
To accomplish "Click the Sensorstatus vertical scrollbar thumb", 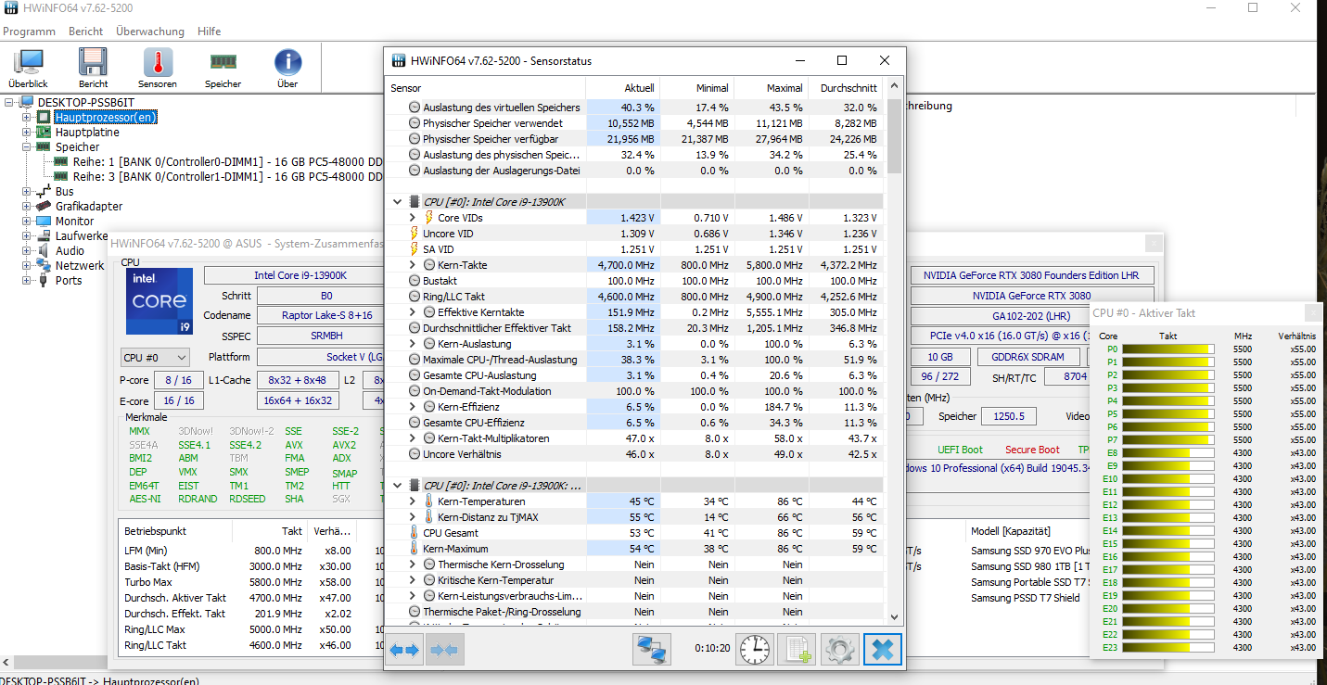I will coord(894,136).
